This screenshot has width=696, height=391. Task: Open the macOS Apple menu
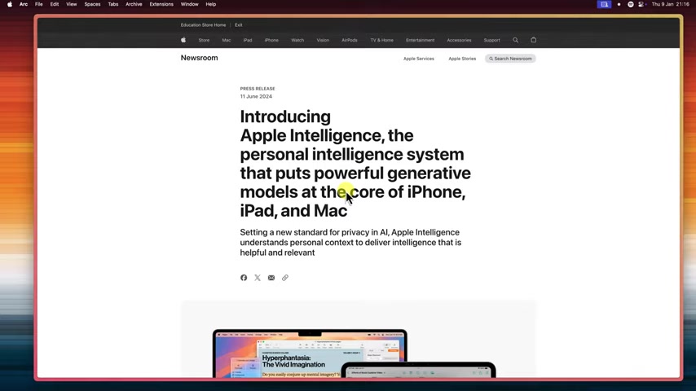10,4
